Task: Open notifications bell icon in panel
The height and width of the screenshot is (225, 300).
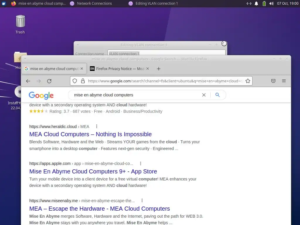Action: coord(256,4)
